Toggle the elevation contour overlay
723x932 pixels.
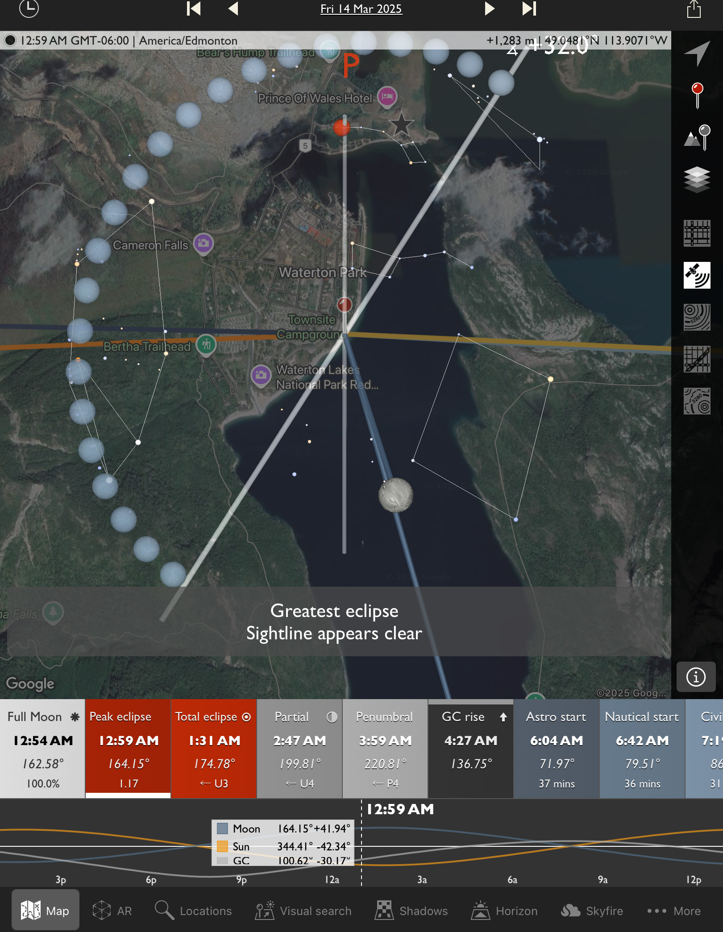[x=697, y=318]
